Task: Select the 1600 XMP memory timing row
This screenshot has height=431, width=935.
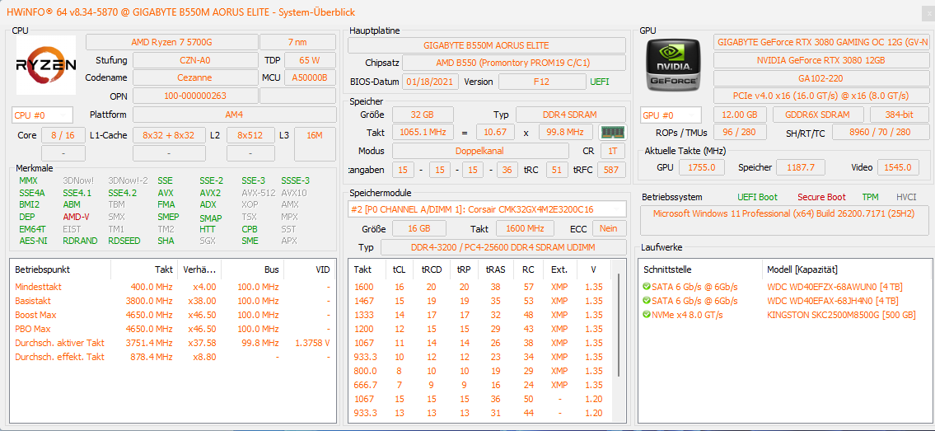Action: (x=482, y=287)
